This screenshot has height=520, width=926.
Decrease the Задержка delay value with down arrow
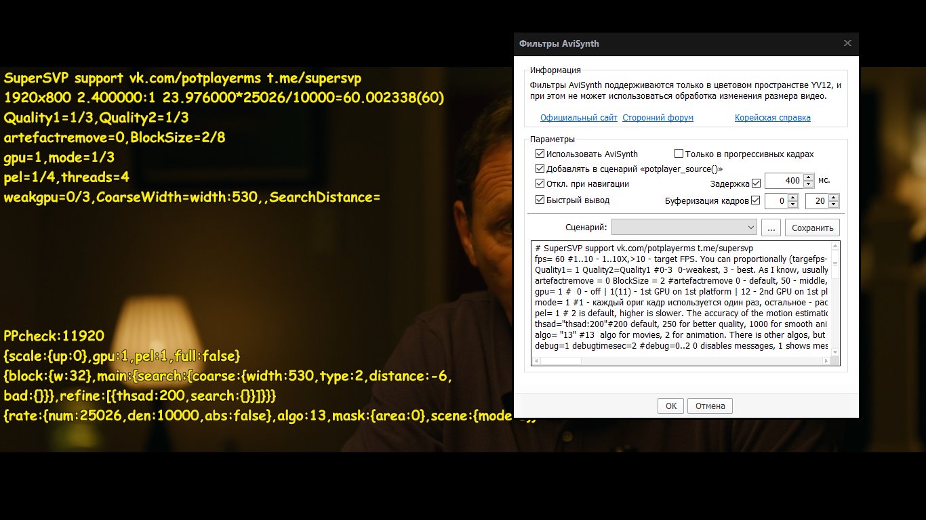(x=808, y=184)
